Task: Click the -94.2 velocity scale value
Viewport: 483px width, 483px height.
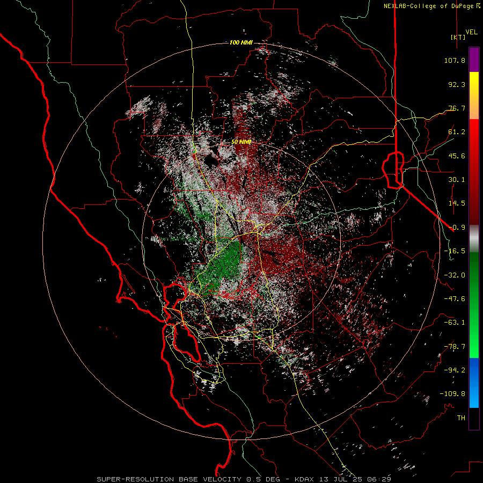Action: 455,370
